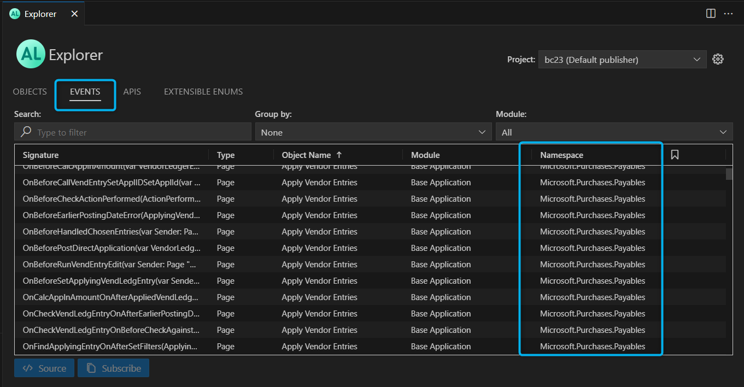Select the OnBeforePostDirectApplication event row
The image size is (744, 387).
point(370,248)
